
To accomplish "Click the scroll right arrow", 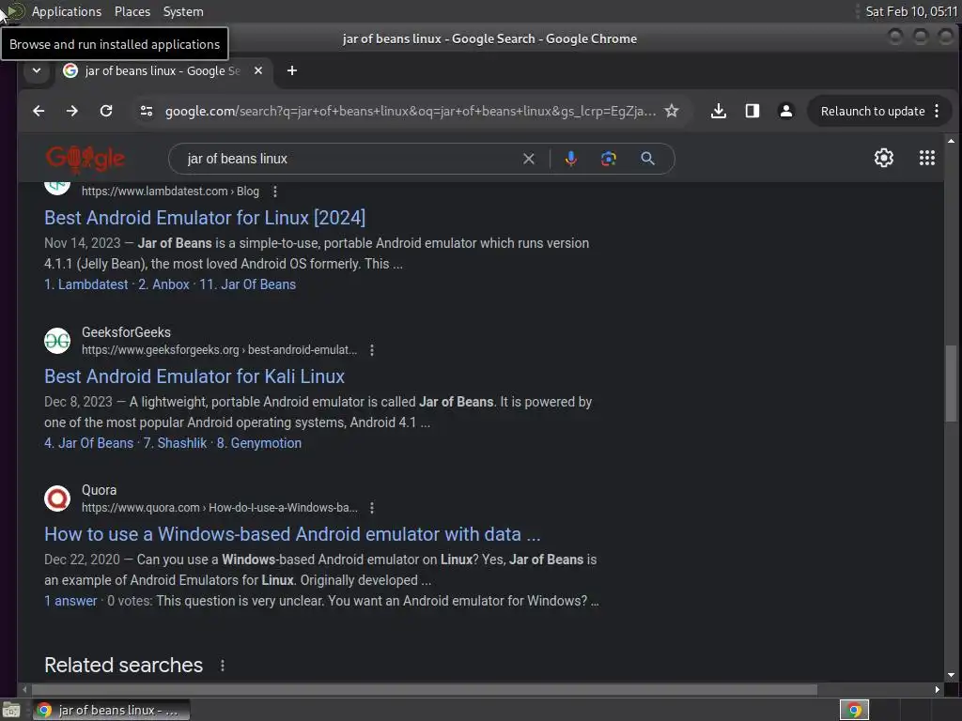I will click(937, 690).
